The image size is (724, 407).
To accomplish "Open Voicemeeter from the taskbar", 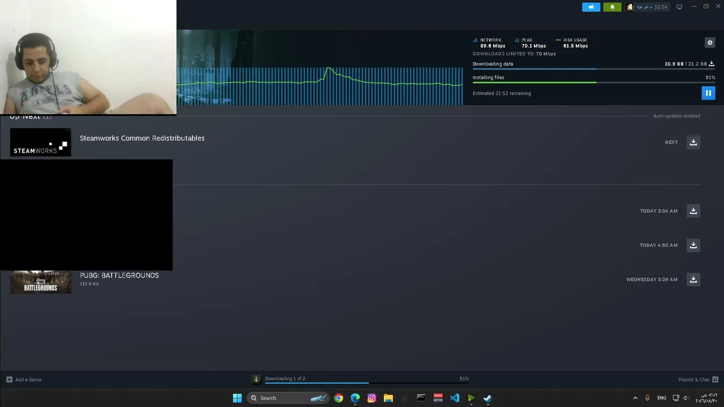I will pyautogui.click(x=438, y=398).
